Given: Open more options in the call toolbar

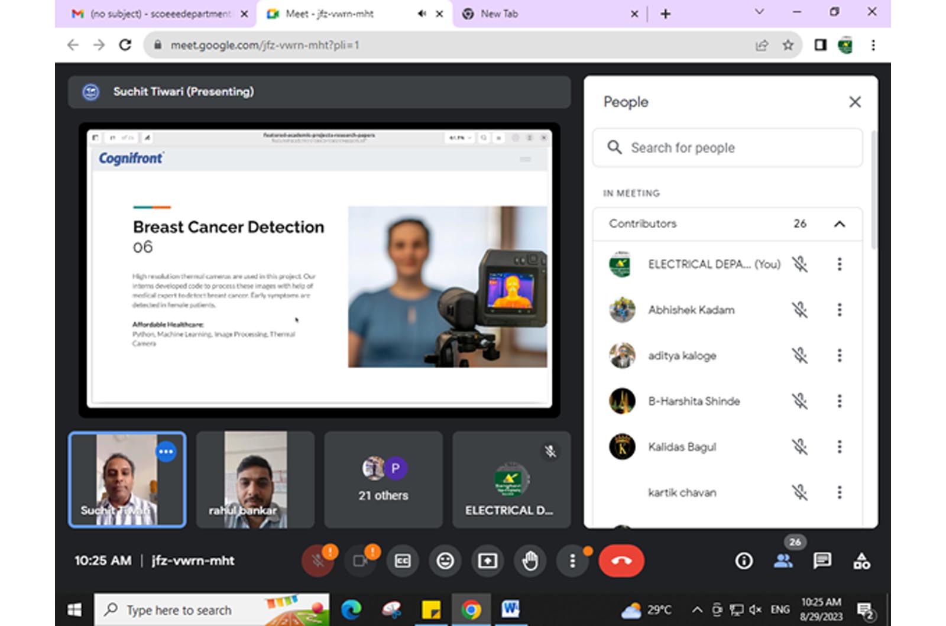Looking at the screenshot, I should [x=572, y=560].
